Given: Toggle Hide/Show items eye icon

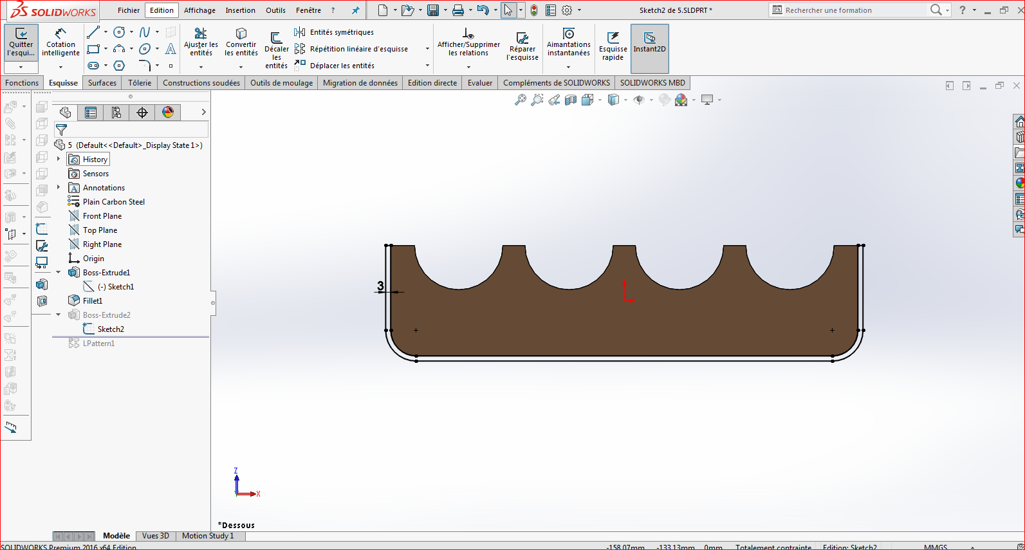Looking at the screenshot, I should (x=639, y=100).
